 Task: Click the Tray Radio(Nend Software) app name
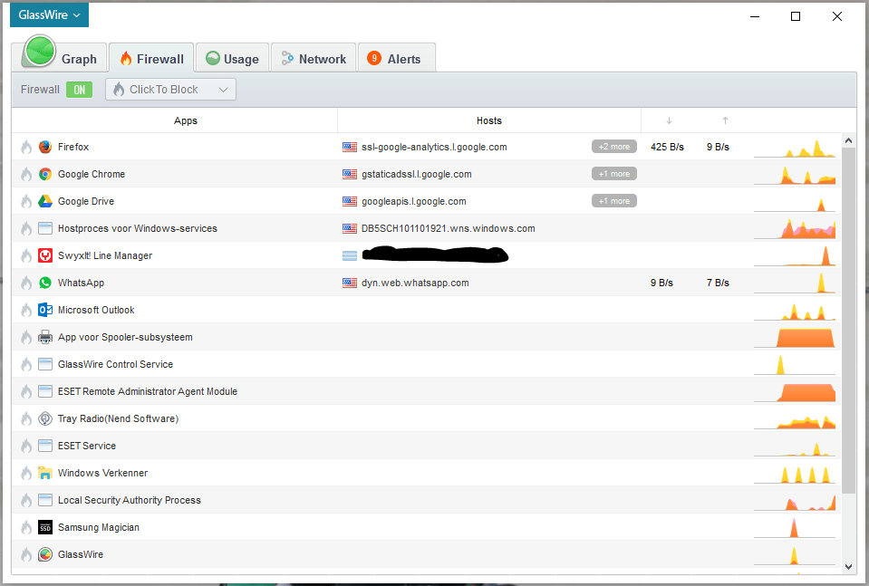pyautogui.click(x=118, y=418)
